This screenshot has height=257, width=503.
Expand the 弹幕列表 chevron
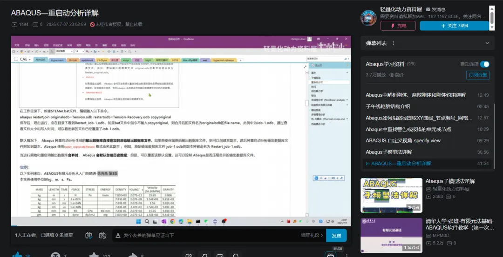tap(487, 43)
